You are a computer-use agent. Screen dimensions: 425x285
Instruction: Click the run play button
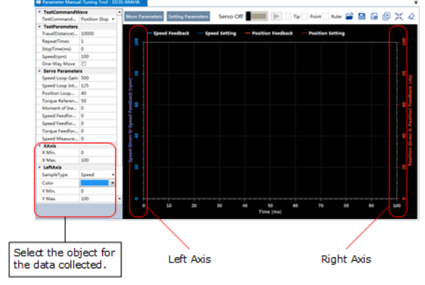pyautogui.click(x=276, y=16)
